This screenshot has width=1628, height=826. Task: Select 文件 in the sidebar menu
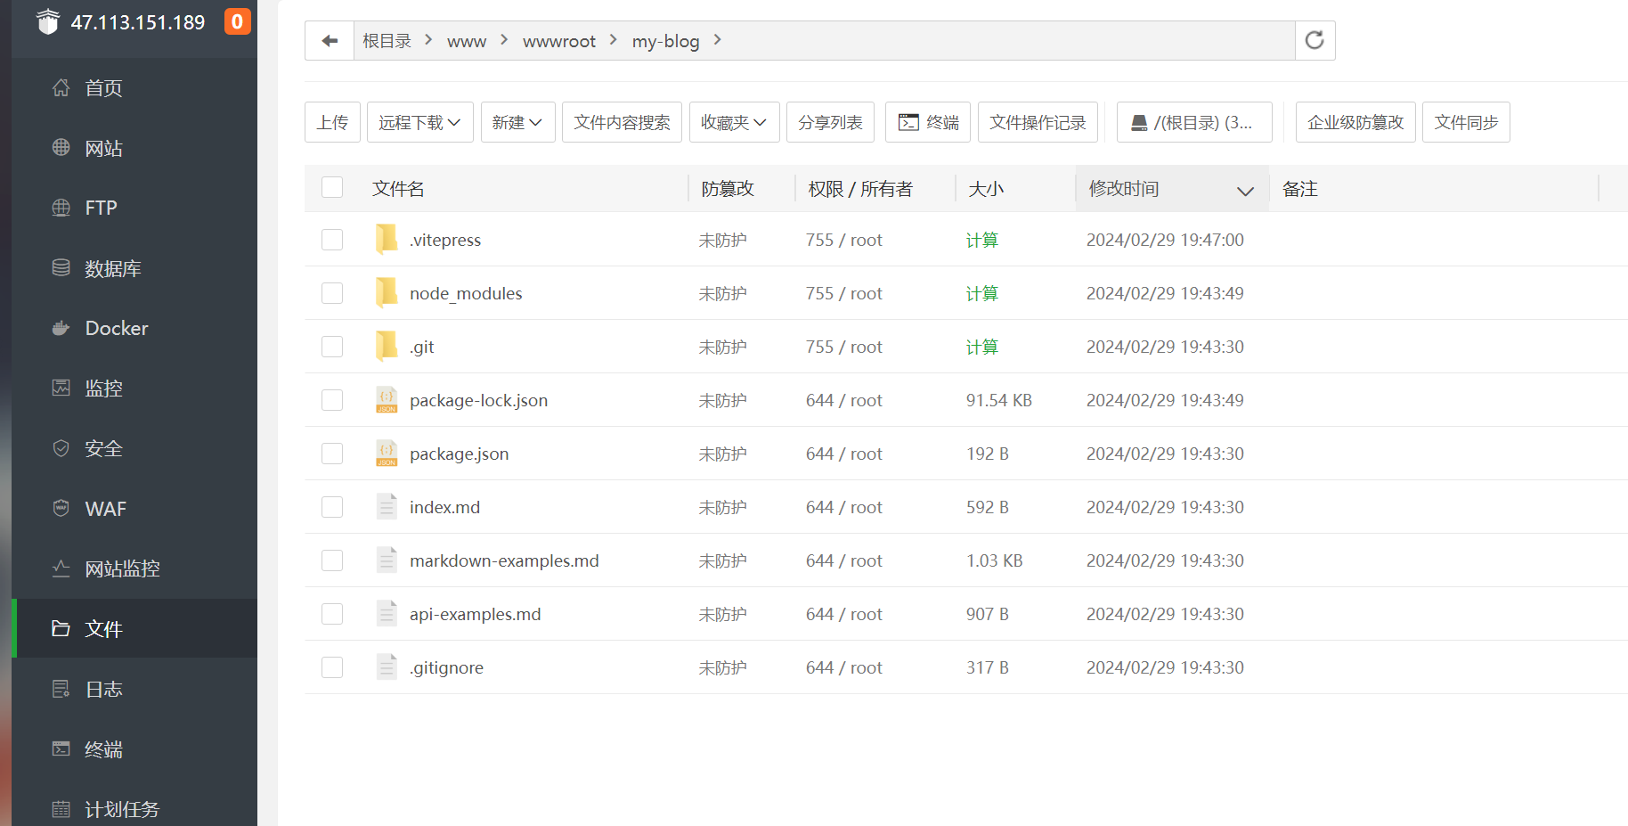135,628
